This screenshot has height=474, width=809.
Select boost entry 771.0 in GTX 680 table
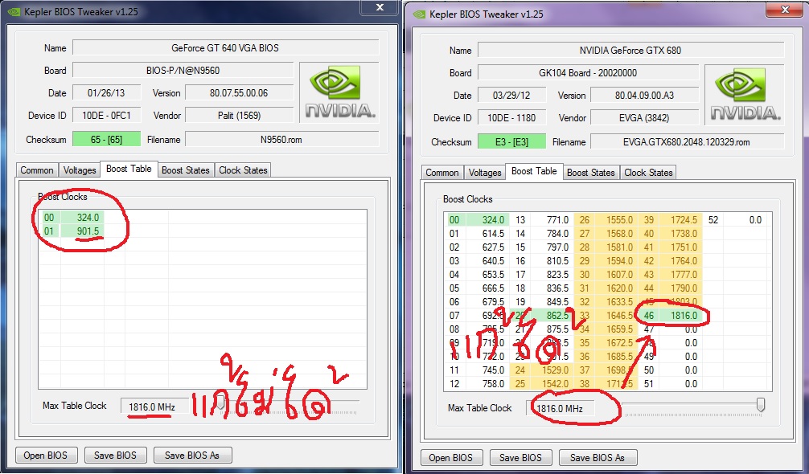(552, 220)
